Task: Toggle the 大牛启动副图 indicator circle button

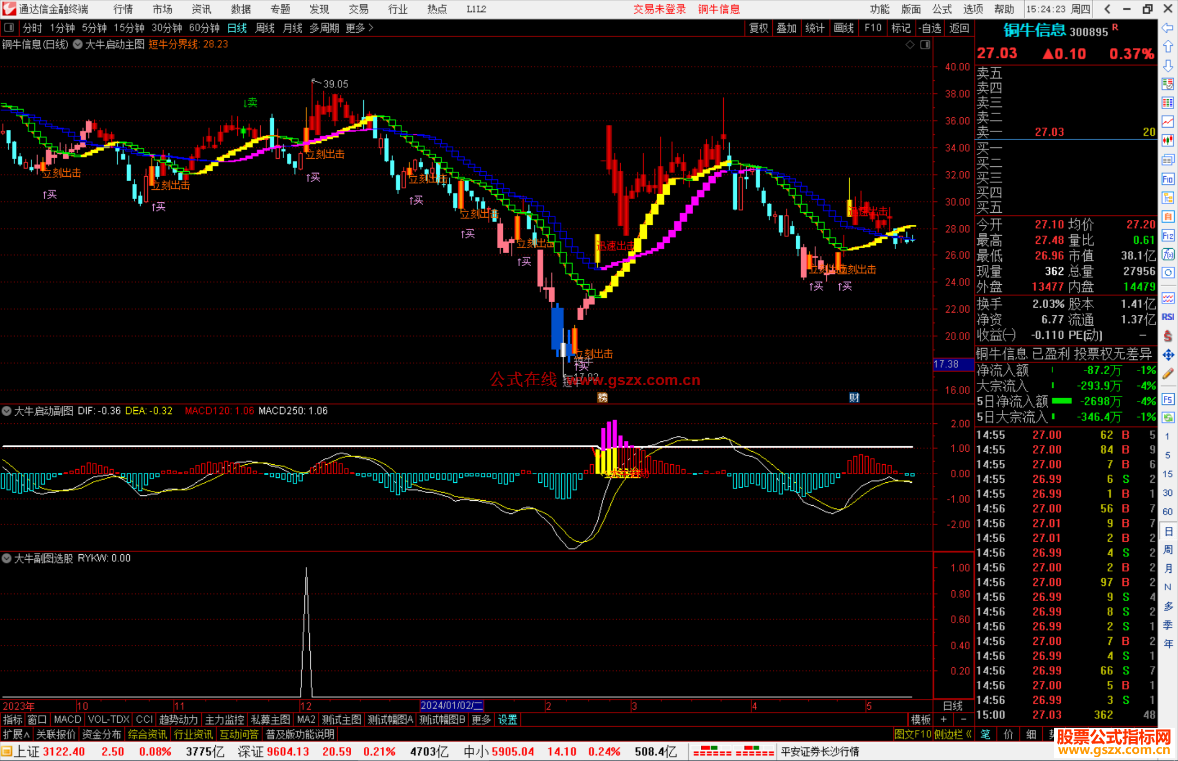Action: pyautogui.click(x=7, y=411)
